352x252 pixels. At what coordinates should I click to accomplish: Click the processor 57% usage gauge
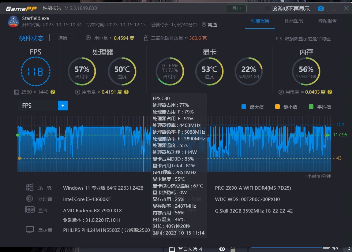pyautogui.click(x=82, y=72)
